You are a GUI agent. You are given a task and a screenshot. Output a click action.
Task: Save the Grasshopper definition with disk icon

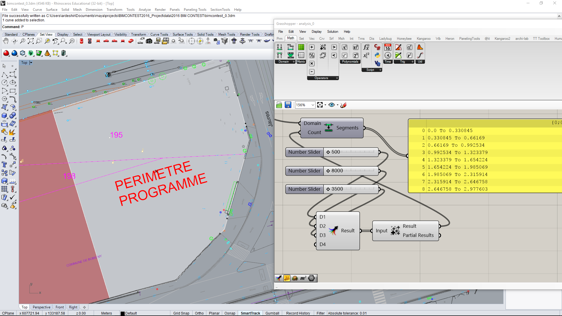click(288, 105)
